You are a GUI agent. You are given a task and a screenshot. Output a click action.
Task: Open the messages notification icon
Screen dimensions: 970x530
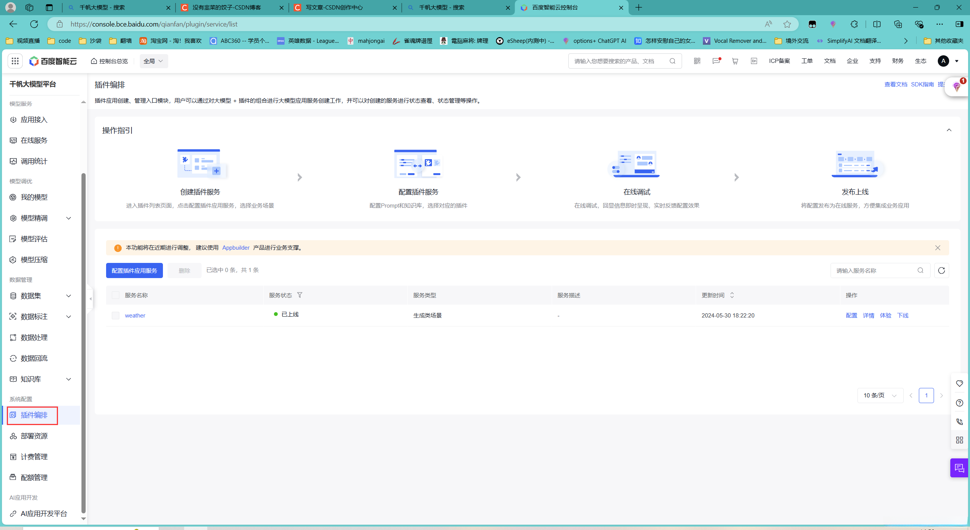coord(716,61)
